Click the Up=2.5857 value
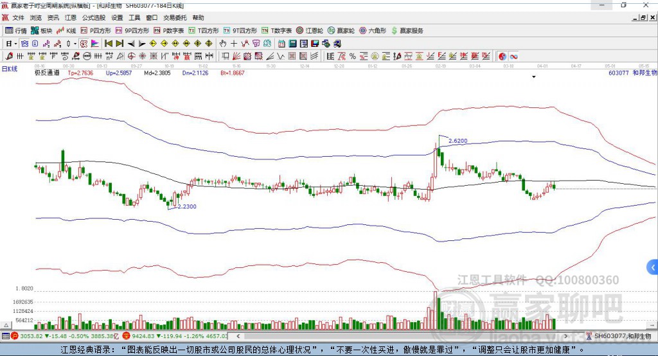This screenshot has width=658, height=356. pyautogui.click(x=119, y=73)
